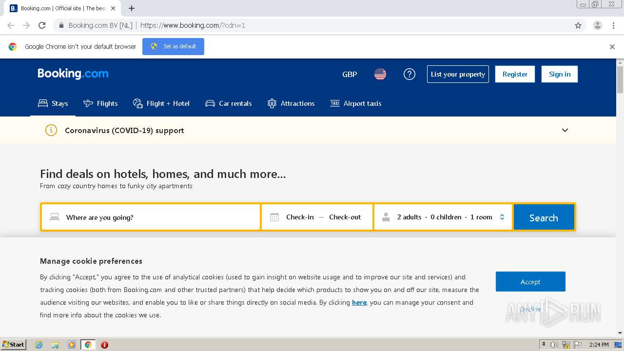Click the red Opera taskbar icon
The height and width of the screenshot is (351, 624).
(x=104, y=345)
